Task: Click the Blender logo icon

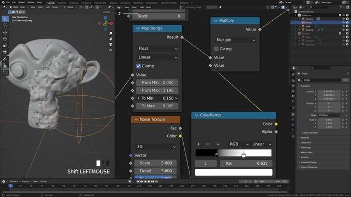Action: pos(3,2)
